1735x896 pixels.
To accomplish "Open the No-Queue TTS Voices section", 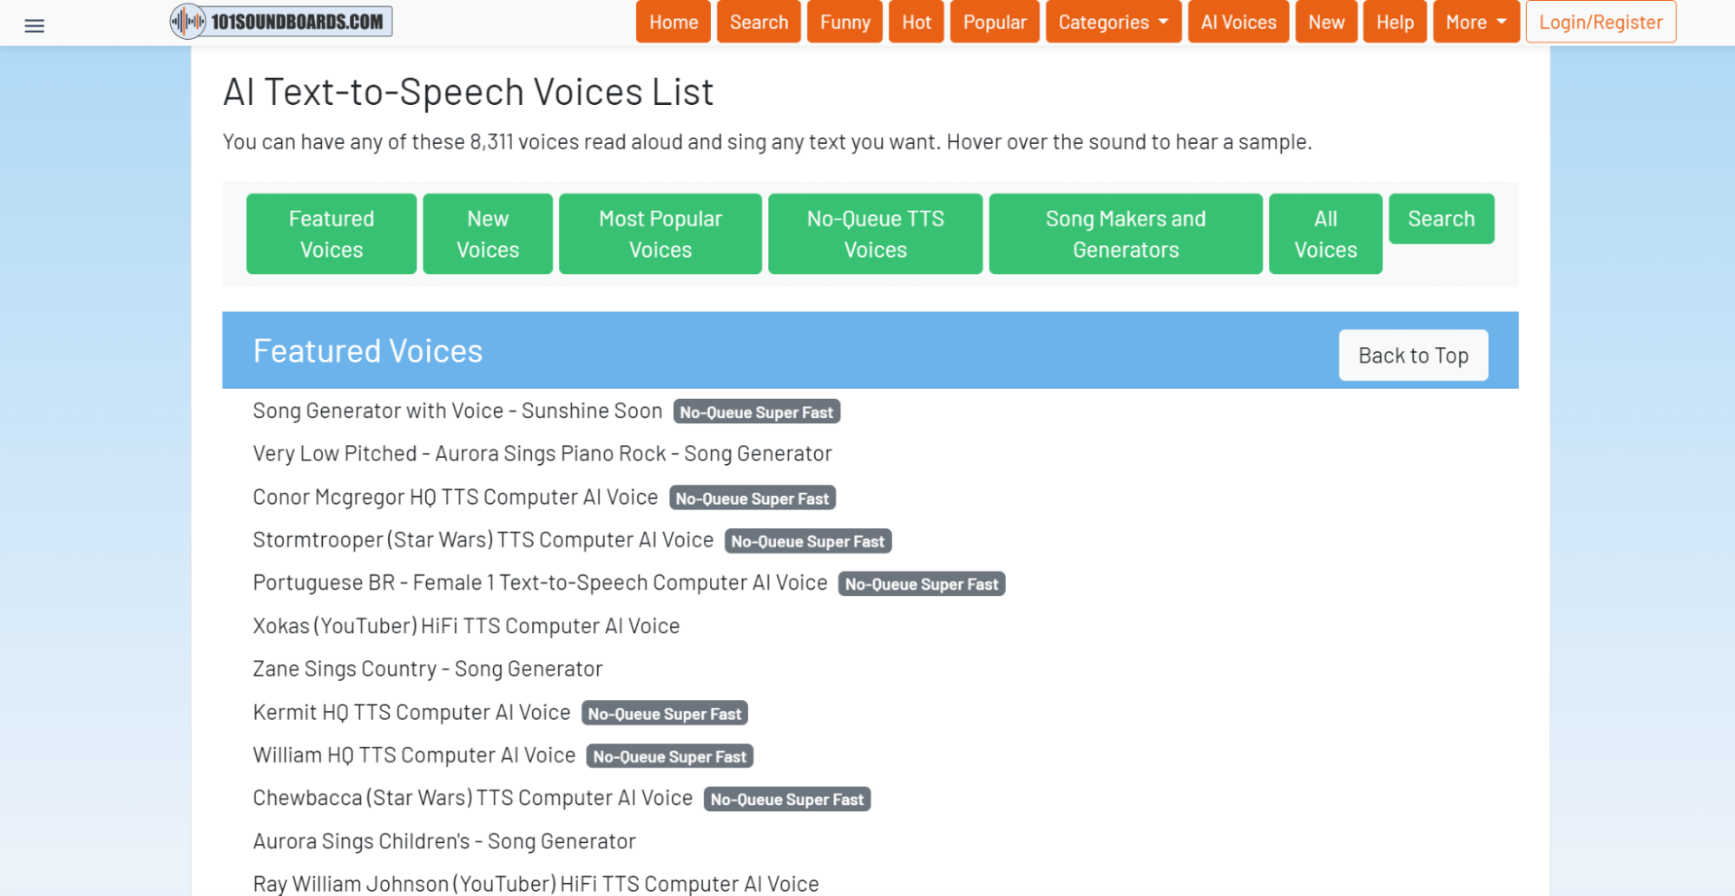I will point(875,234).
